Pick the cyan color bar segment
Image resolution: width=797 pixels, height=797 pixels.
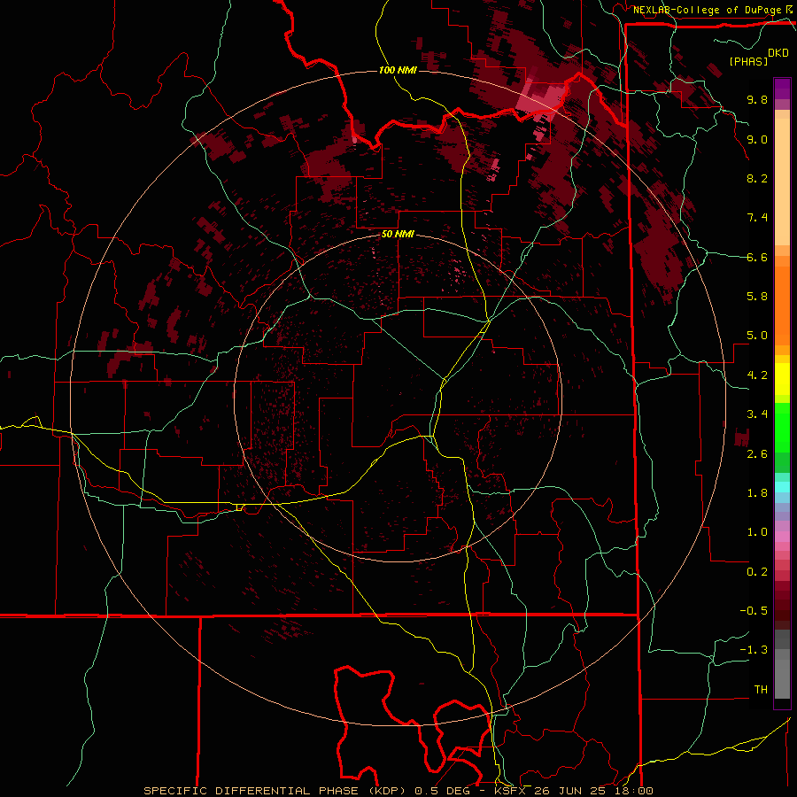coord(782,487)
